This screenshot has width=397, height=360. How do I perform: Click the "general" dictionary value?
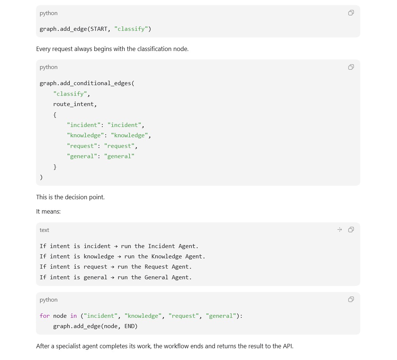(x=119, y=156)
